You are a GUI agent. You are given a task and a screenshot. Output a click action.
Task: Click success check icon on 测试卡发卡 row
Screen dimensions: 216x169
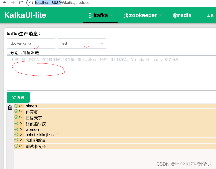click(x=16, y=146)
